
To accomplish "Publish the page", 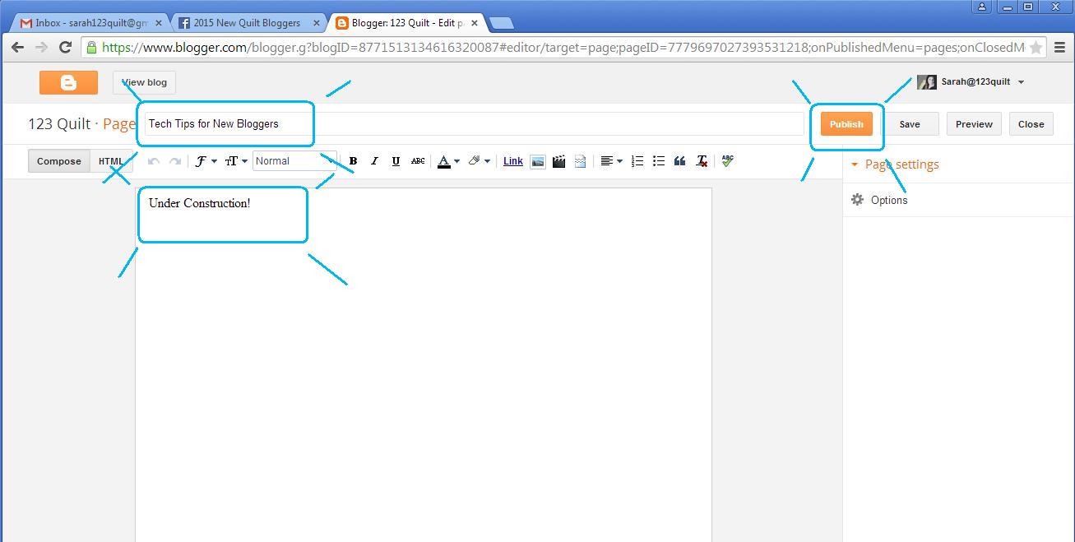I will click(846, 123).
